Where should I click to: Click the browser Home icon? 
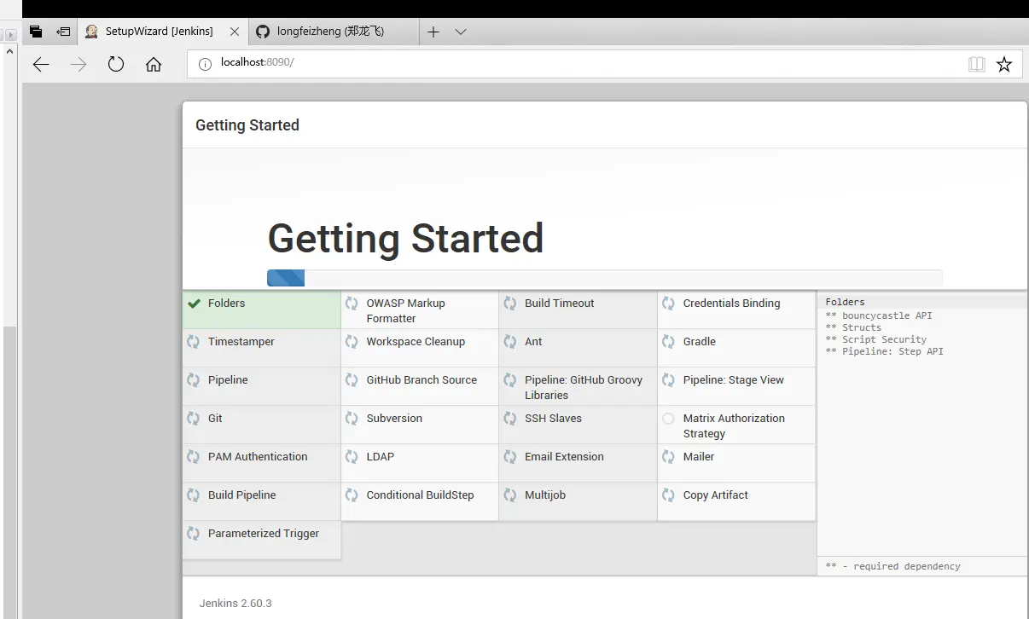pyautogui.click(x=154, y=63)
